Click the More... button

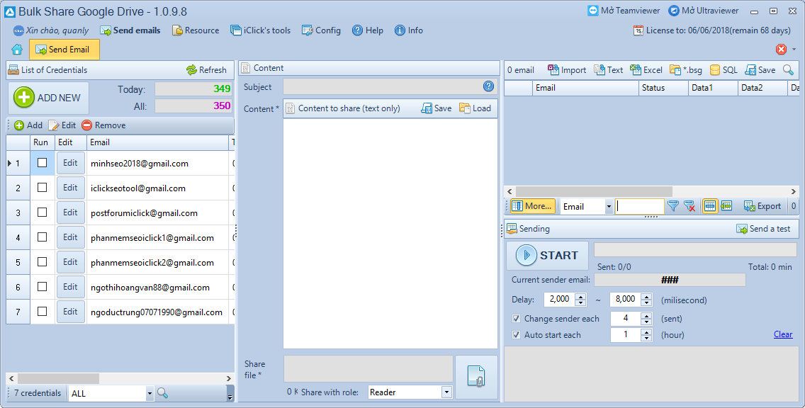click(532, 206)
